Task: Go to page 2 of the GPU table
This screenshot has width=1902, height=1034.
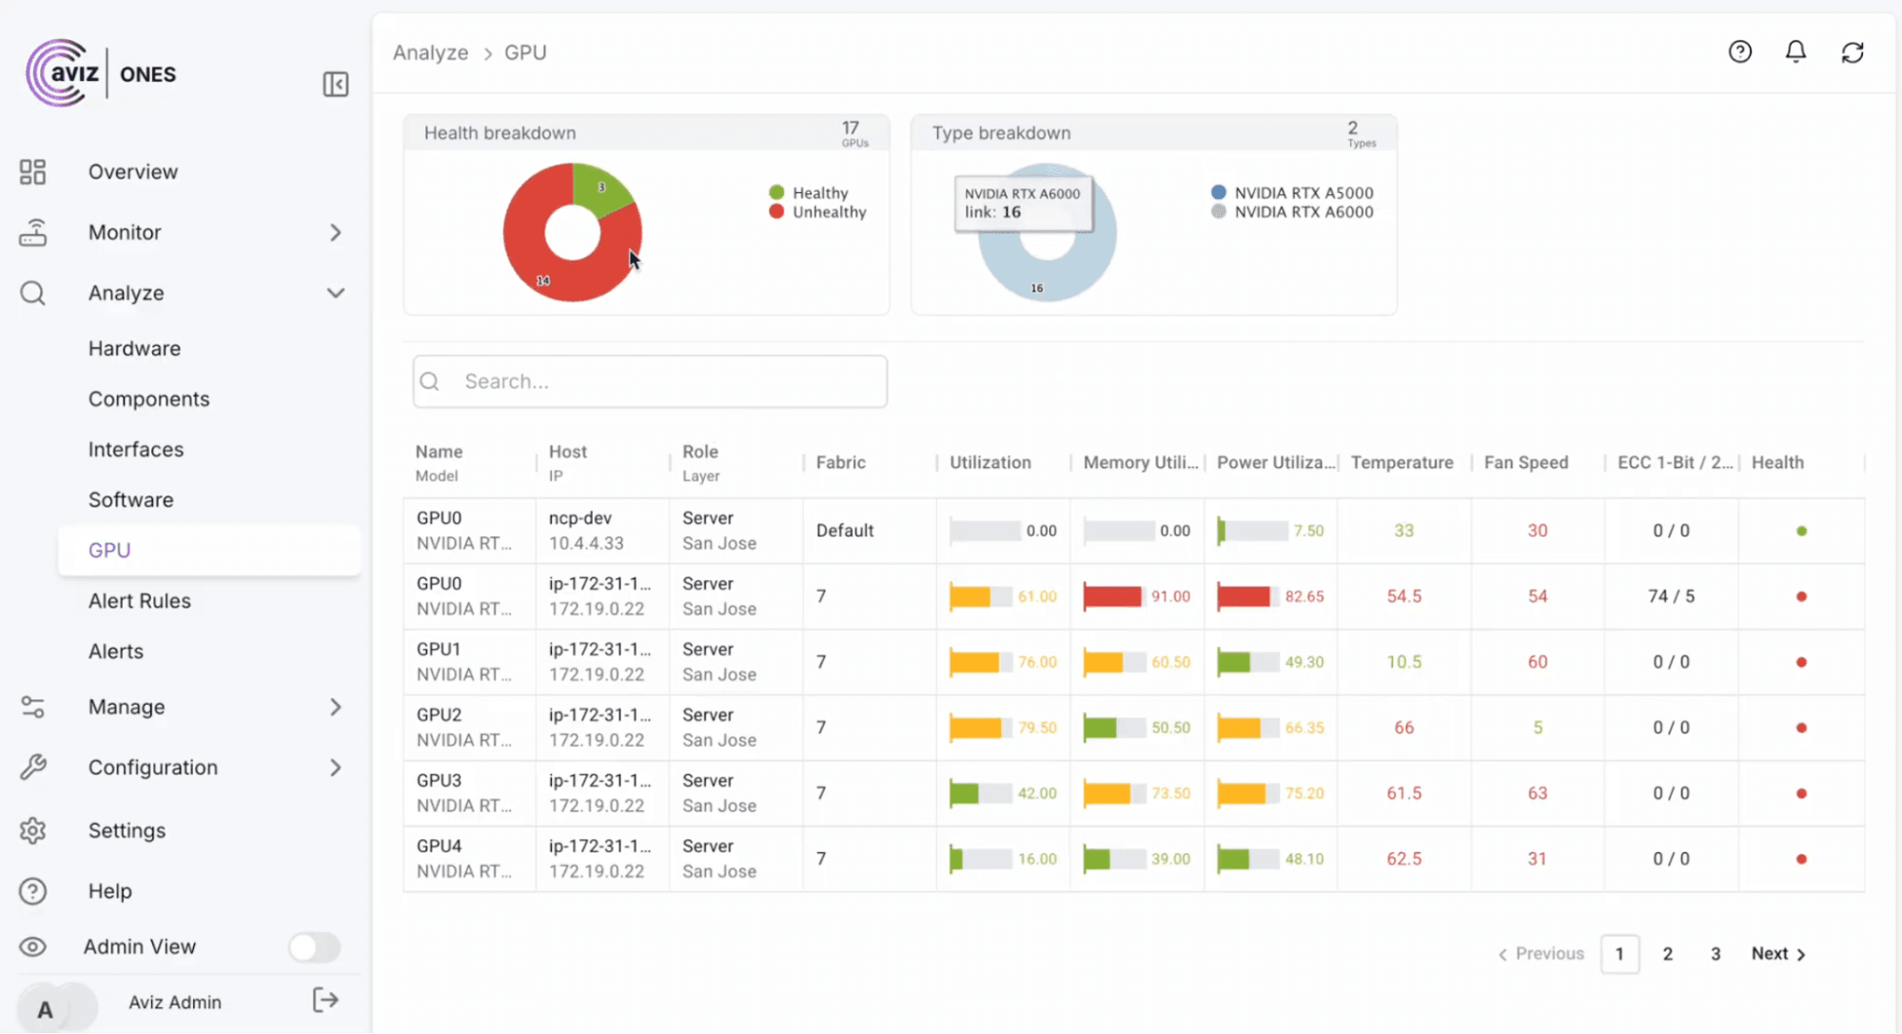Action: tap(1667, 953)
